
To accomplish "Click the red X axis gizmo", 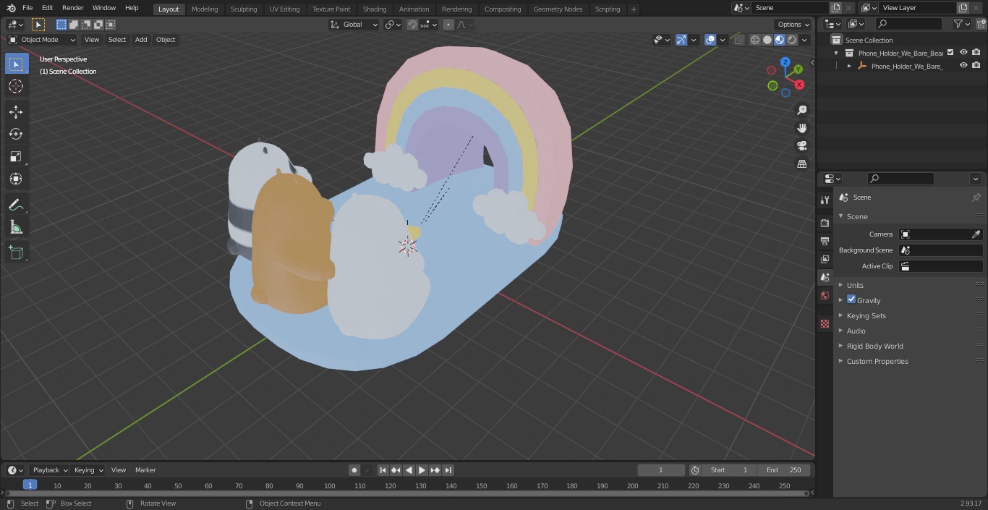I will pyautogui.click(x=799, y=85).
